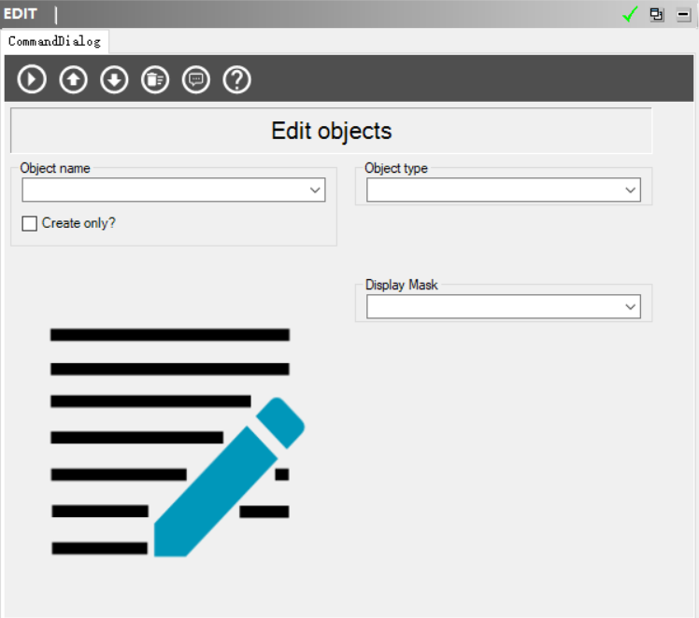
Task: Click the run command play icon
Action: (32, 79)
